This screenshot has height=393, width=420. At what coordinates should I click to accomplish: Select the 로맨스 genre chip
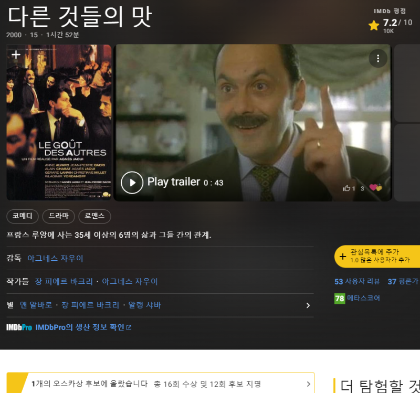click(94, 216)
